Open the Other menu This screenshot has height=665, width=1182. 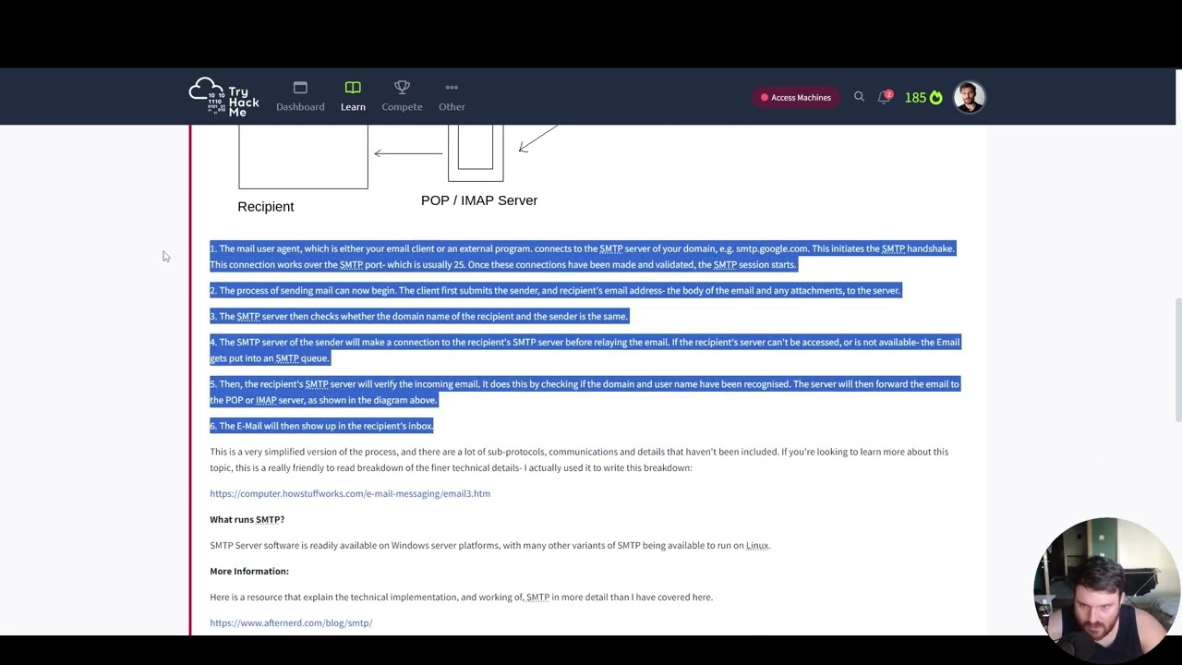point(452,97)
